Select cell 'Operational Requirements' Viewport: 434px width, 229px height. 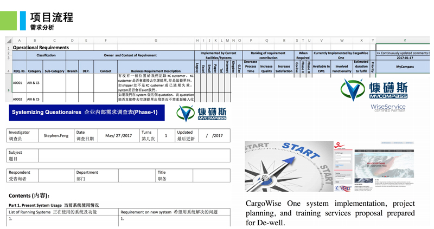click(x=41, y=48)
